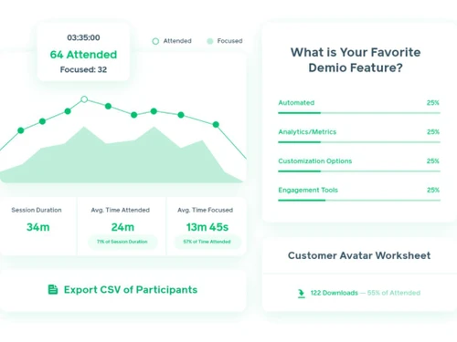Click the Focused: 32 tooltip text
This screenshot has width=457, height=342.
[x=83, y=69]
